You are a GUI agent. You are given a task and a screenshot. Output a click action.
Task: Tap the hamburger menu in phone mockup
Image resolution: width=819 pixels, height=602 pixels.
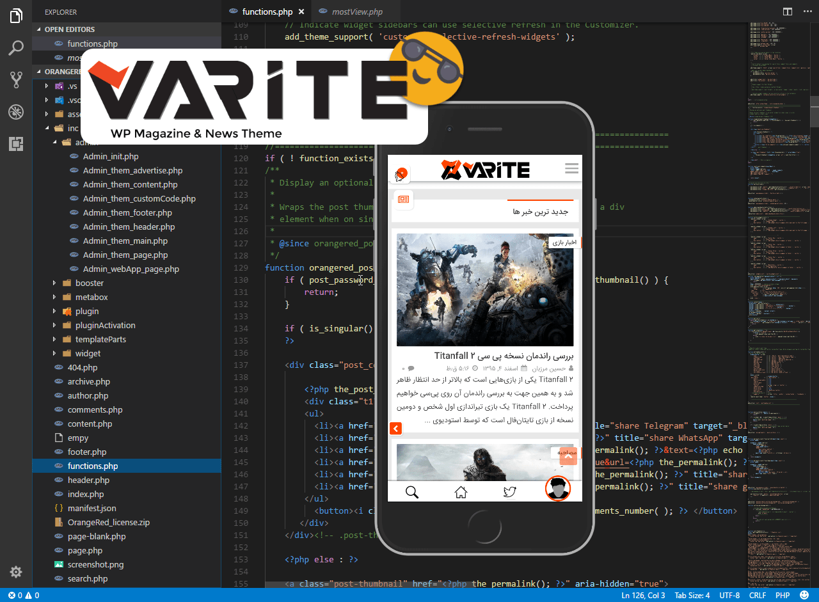point(571,168)
